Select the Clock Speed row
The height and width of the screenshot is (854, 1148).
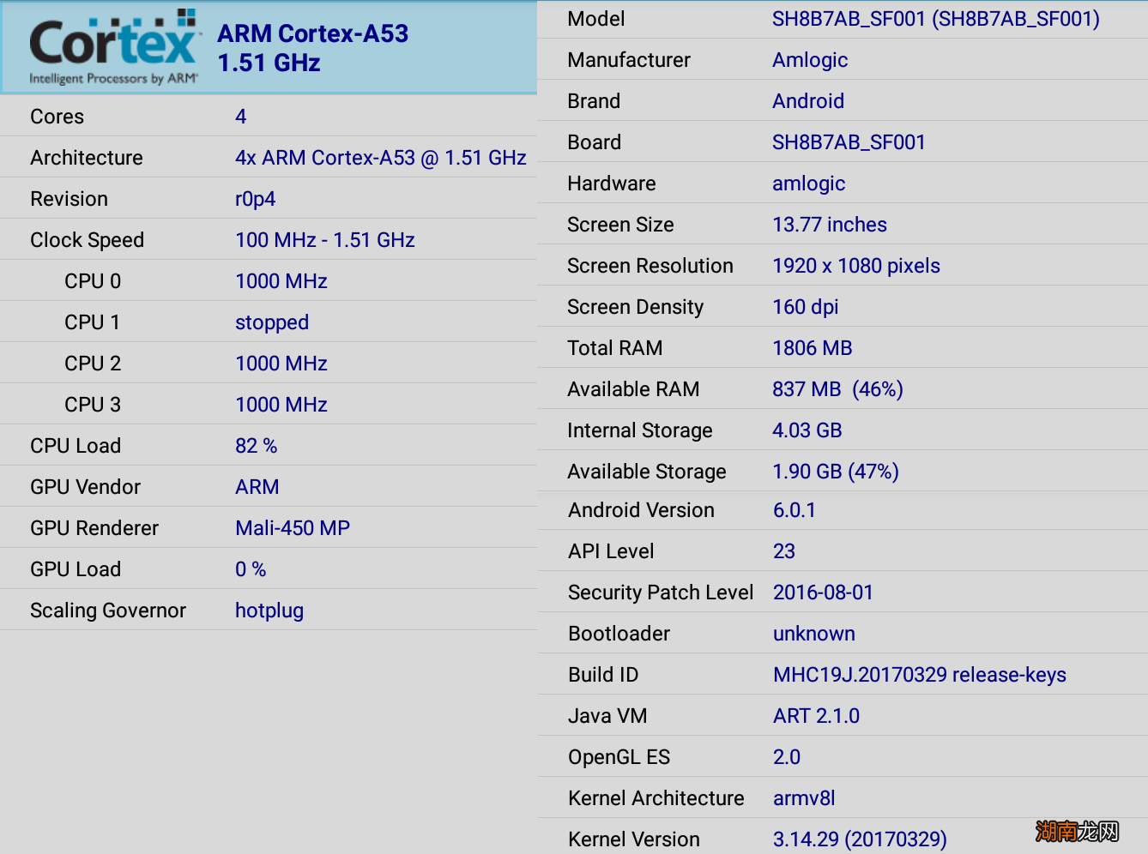(269, 240)
